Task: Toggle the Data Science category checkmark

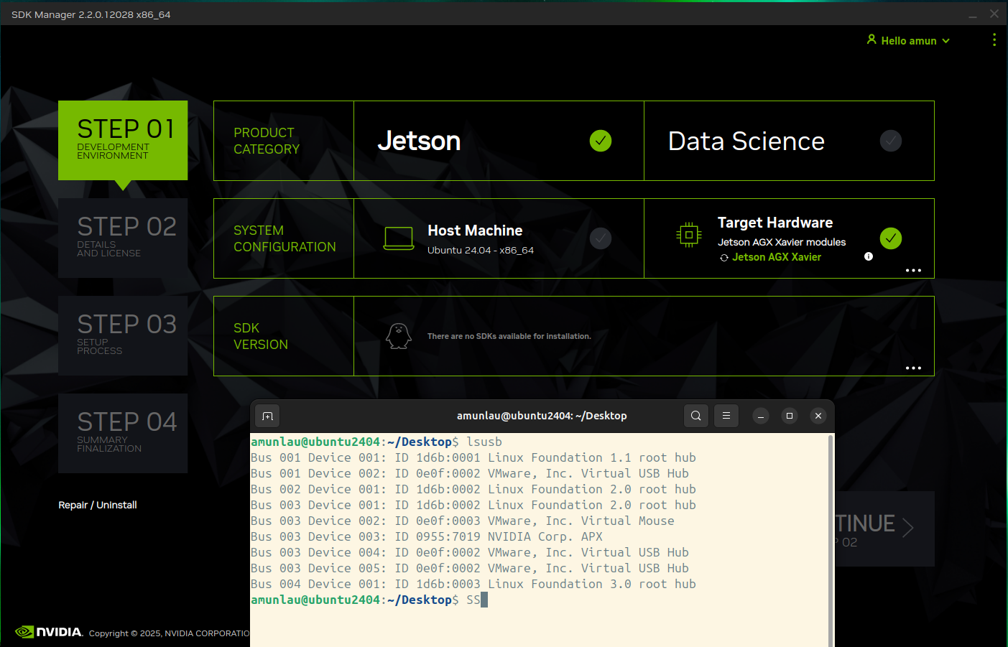Action: (x=891, y=141)
